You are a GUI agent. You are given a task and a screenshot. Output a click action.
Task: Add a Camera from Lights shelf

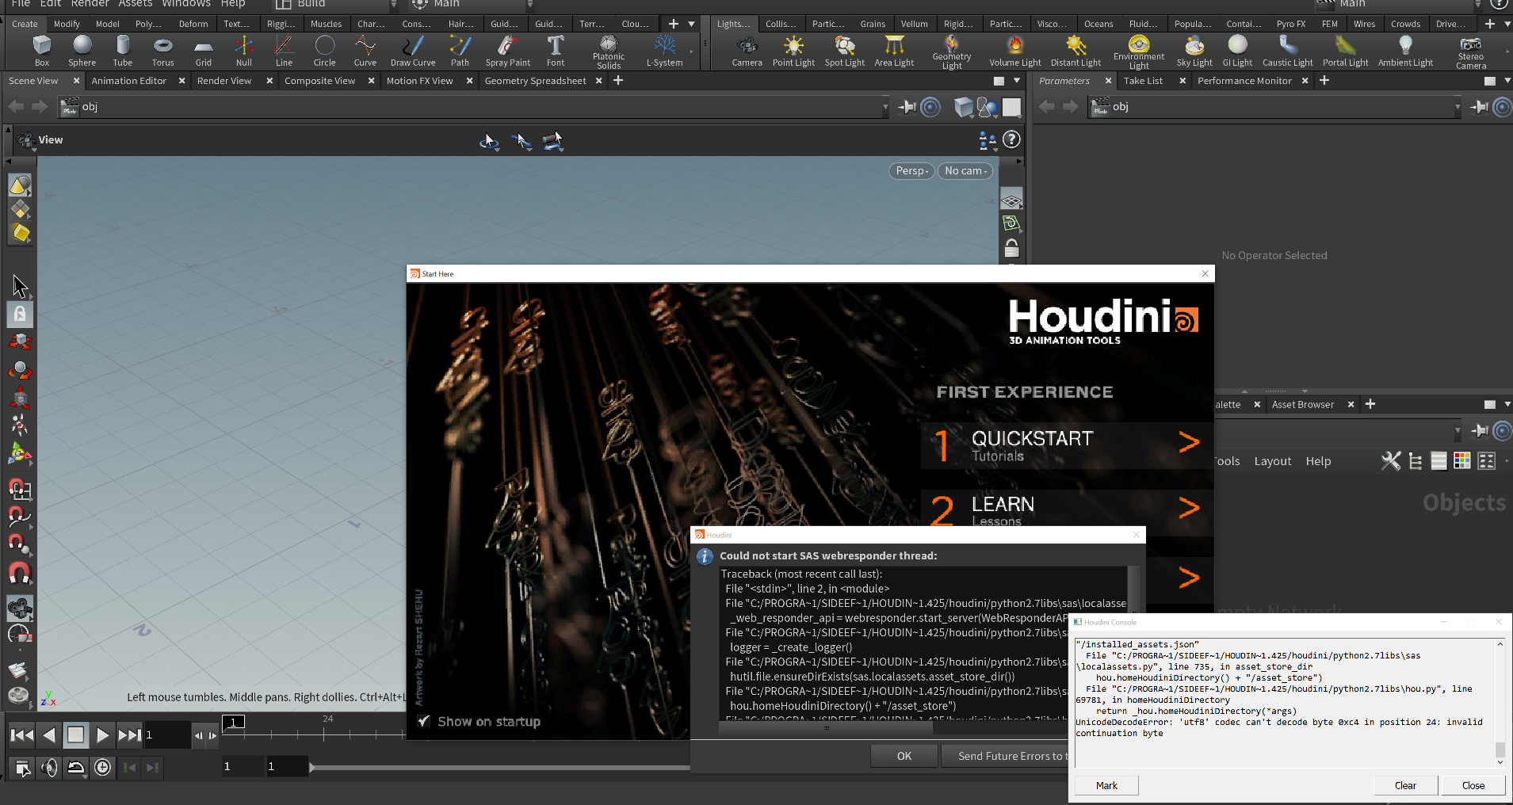(747, 51)
